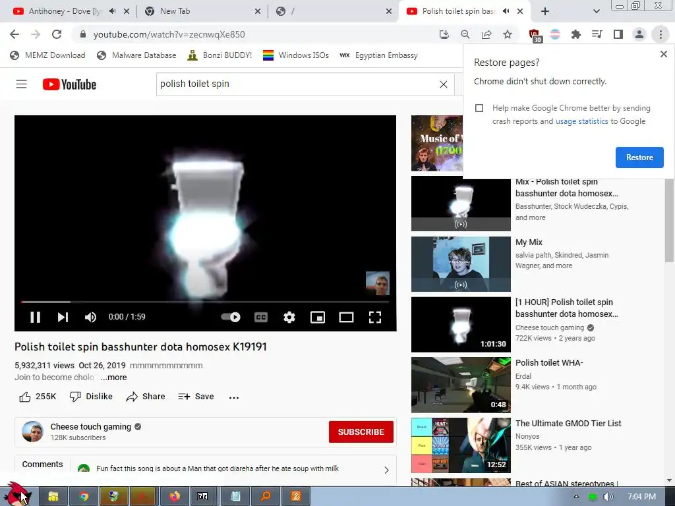Screen dimensions: 675x506
Task: Open Mix - Polish toilet spin thumbnail
Action: (x=461, y=204)
